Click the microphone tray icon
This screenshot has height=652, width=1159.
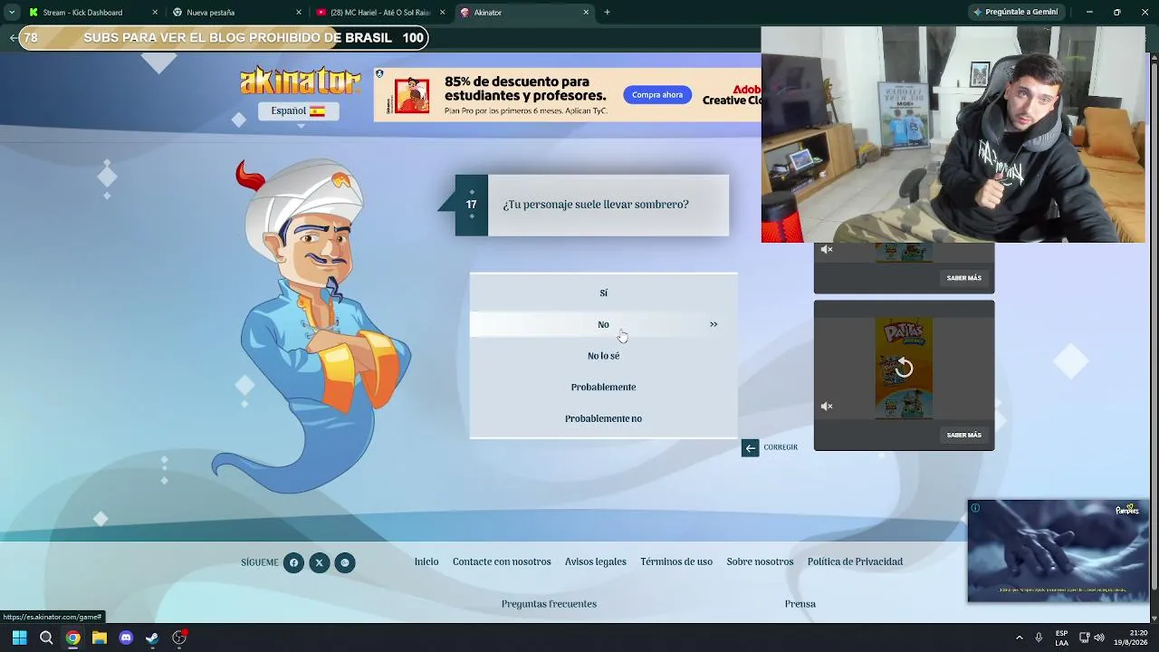(1039, 638)
